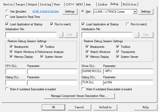This screenshot has width=159, height=112.
Task: Open the C/C++ (AC6) tab
Action: pyautogui.click(x=74, y=4)
